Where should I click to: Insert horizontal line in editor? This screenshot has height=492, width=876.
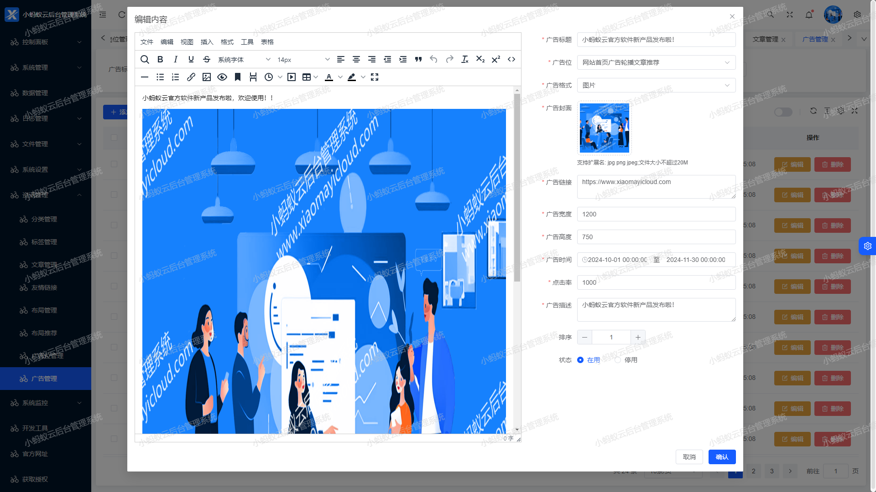click(x=145, y=77)
